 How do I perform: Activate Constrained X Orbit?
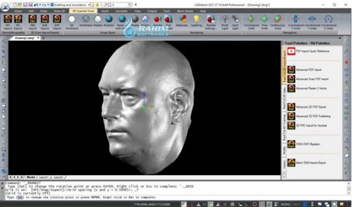coord(296,22)
